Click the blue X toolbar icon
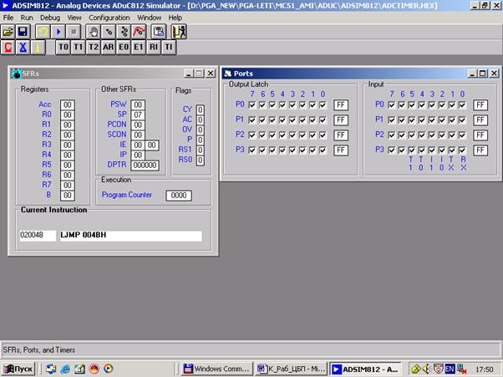Viewport: 503px width, 377px height. point(23,48)
